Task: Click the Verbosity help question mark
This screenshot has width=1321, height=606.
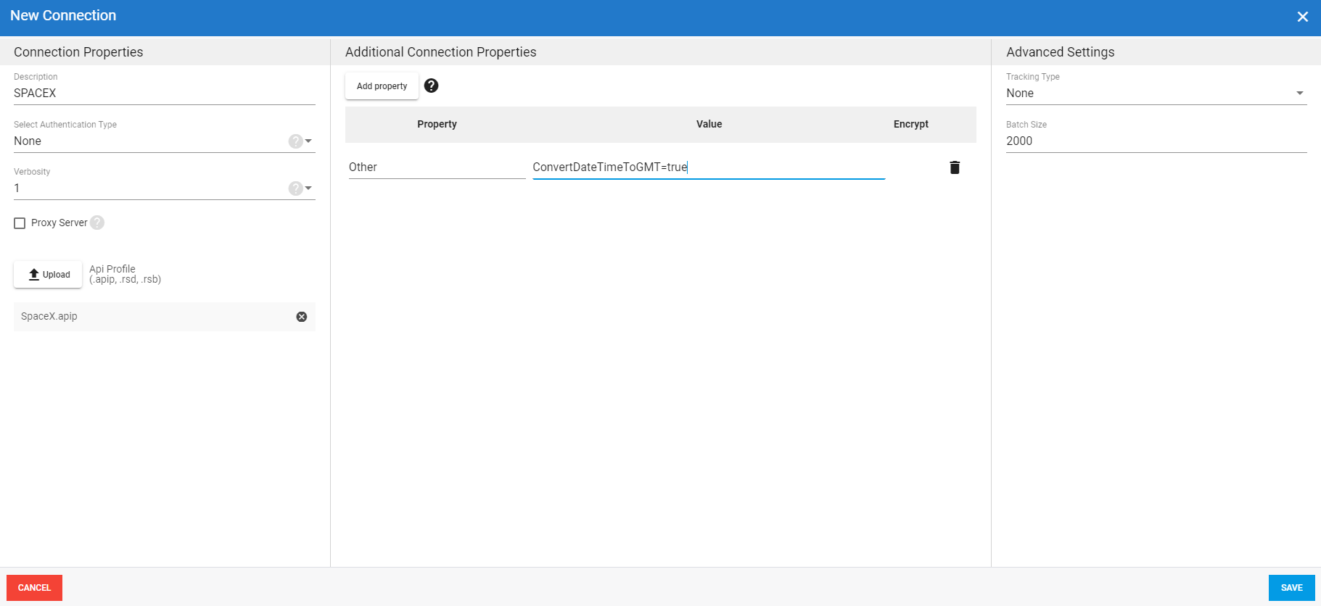Action: point(295,188)
